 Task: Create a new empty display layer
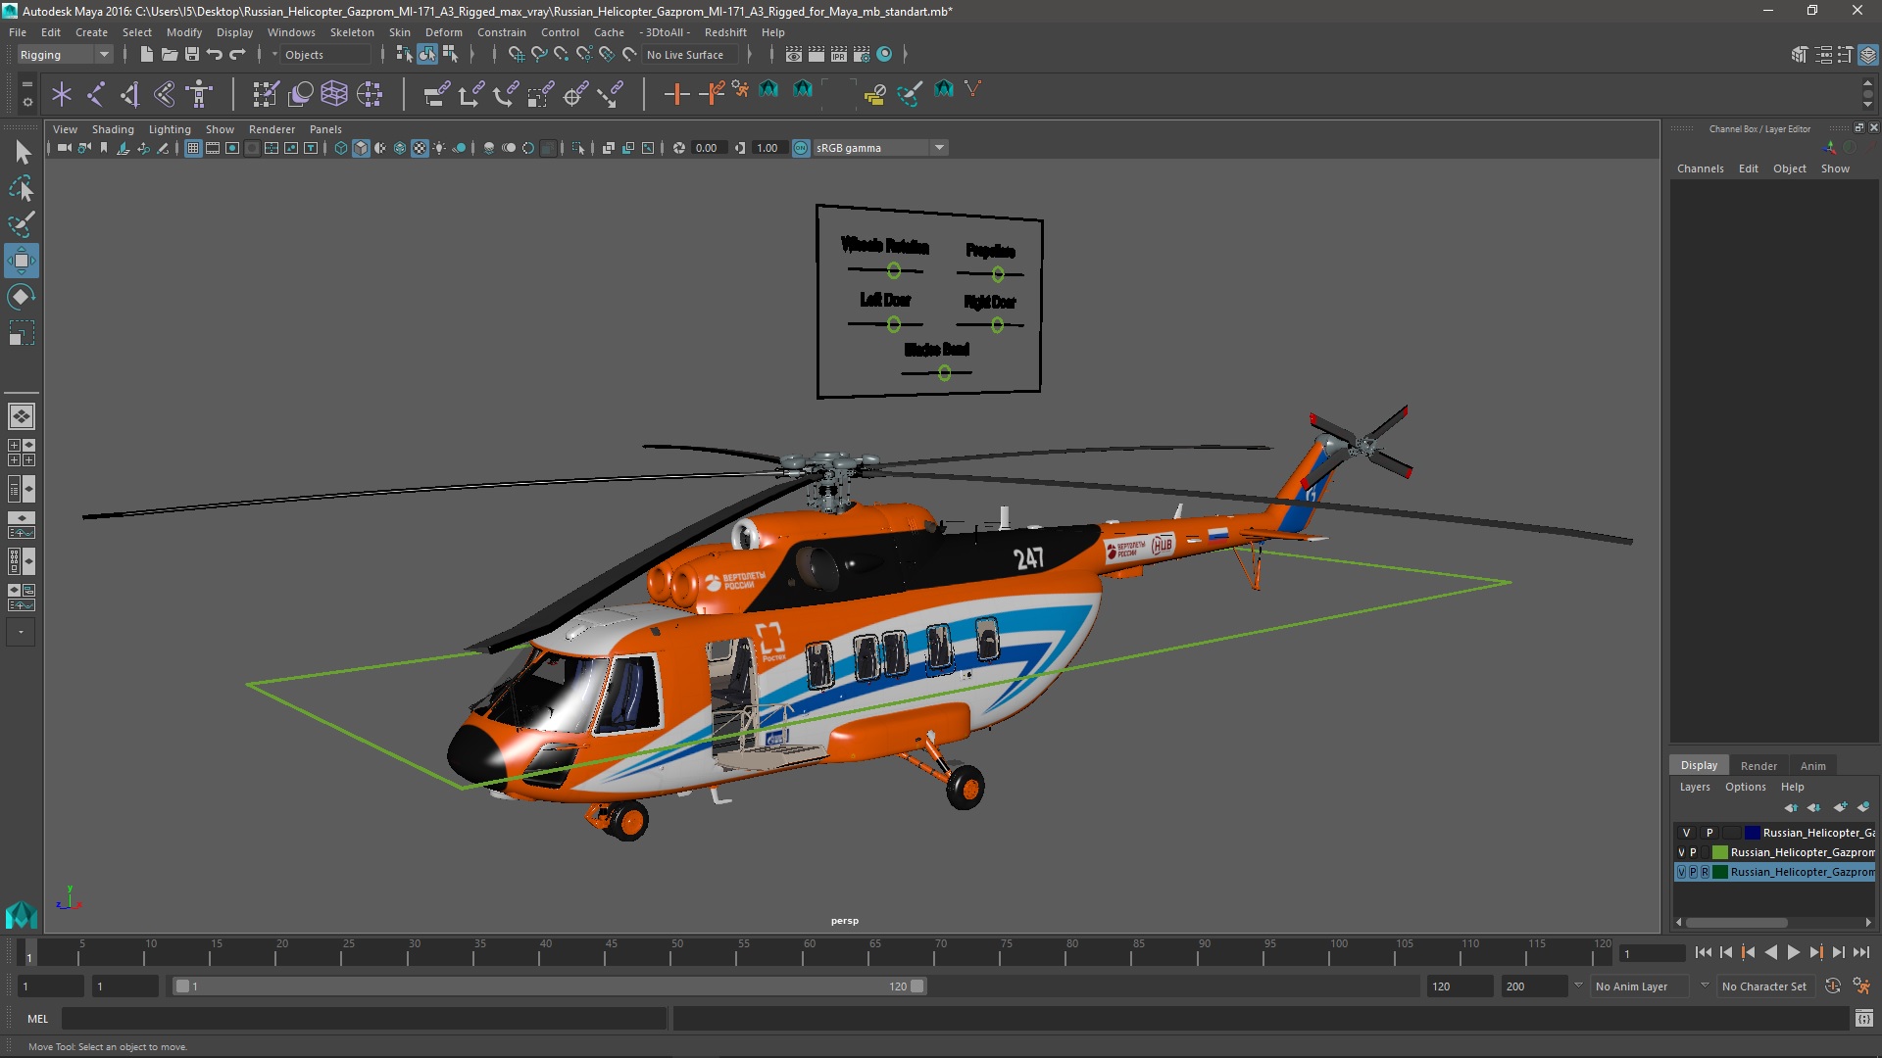point(1840,807)
